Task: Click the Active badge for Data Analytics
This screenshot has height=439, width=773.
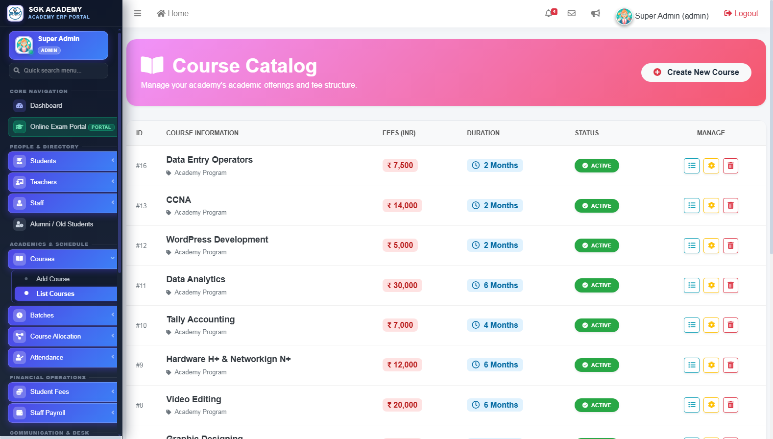Action: 597,285
